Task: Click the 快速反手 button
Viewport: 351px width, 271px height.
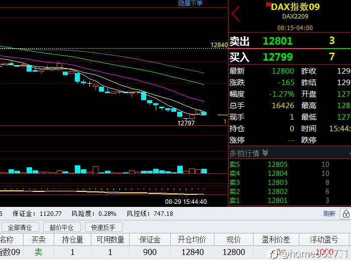Action: [x=103, y=227]
